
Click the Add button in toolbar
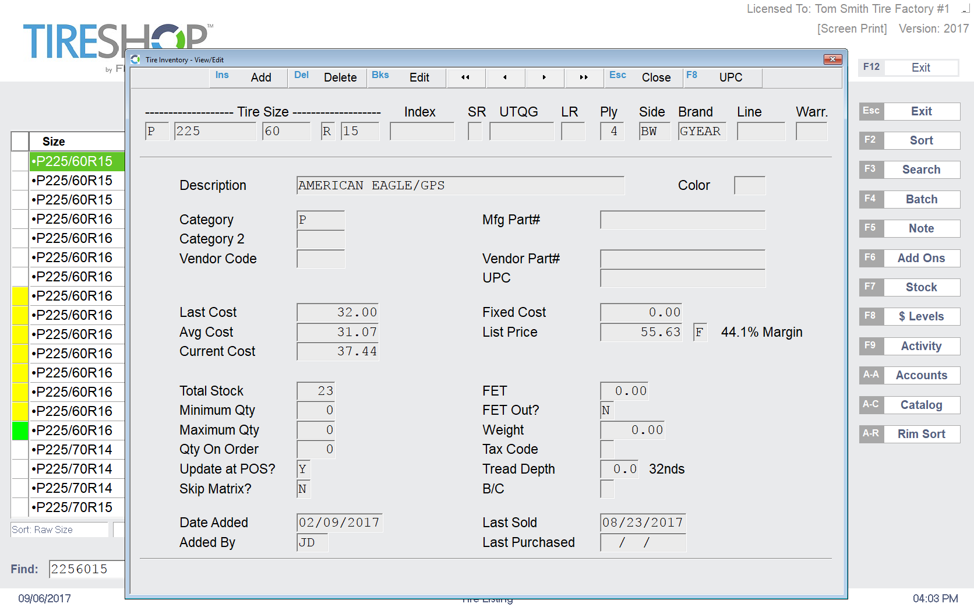pyautogui.click(x=249, y=77)
